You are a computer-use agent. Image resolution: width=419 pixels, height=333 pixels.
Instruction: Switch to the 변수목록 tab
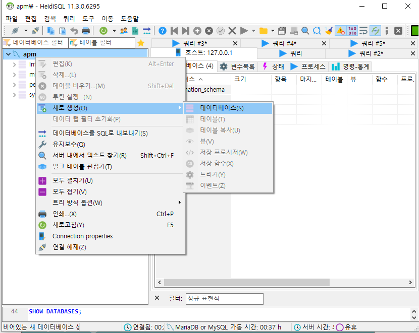pyautogui.click(x=237, y=66)
